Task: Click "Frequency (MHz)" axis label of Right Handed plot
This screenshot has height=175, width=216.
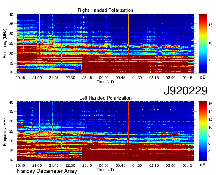Action: pyautogui.click(x=5, y=43)
